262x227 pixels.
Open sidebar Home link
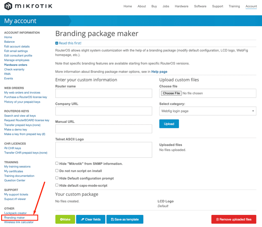[8, 37]
